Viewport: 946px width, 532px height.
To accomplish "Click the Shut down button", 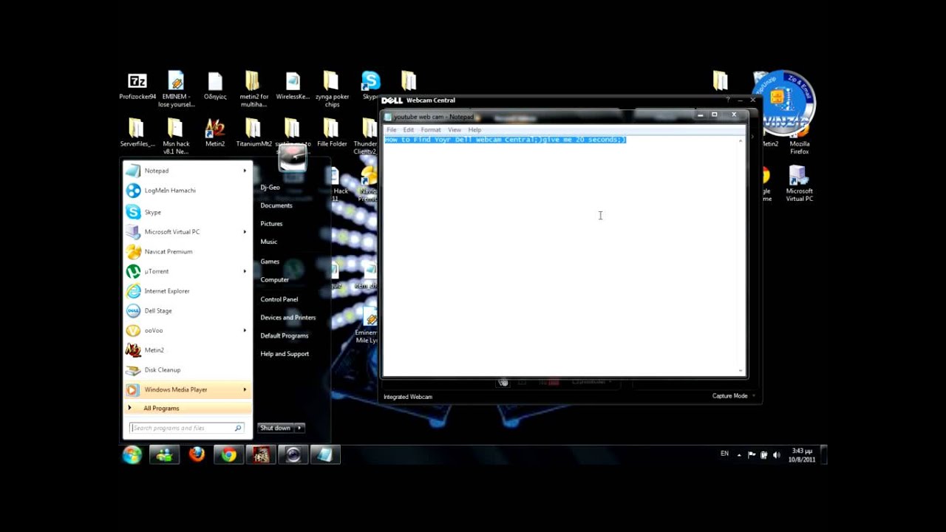I will point(275,428).
